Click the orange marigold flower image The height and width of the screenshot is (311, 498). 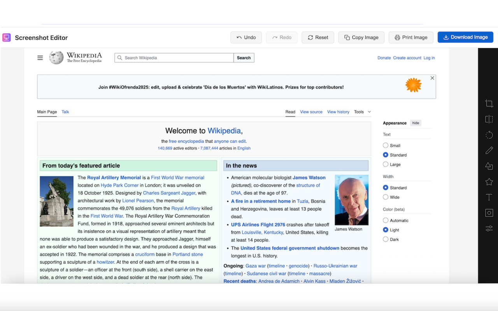pos(413,85)
